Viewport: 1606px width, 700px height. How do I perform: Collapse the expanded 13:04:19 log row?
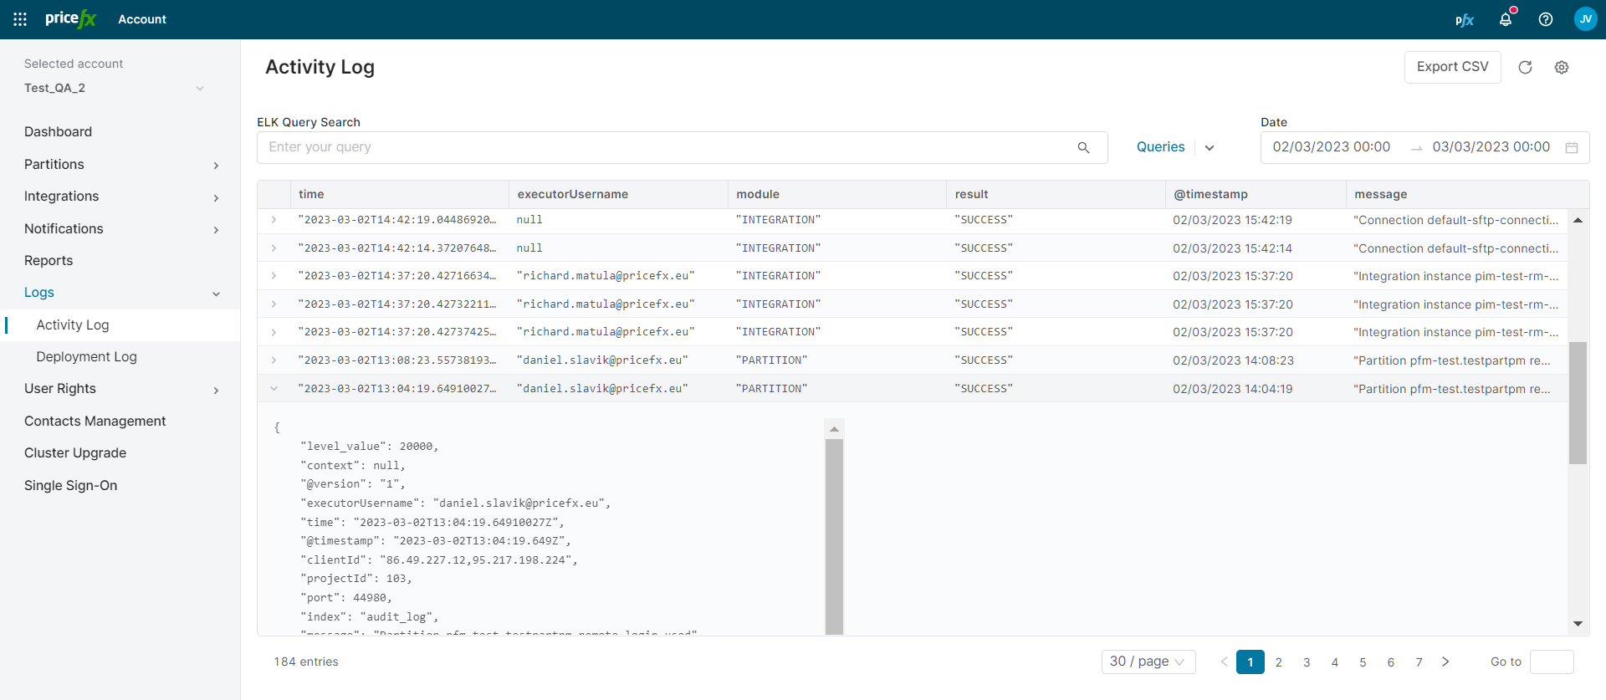[x=274, y=388]
